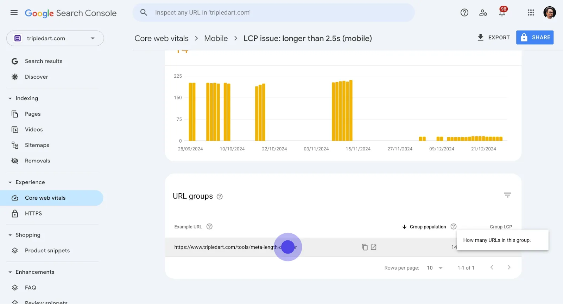Viewport: 563px width, 304px height.
Task: Click the search magnifier icon
Action: pos(144,13)
